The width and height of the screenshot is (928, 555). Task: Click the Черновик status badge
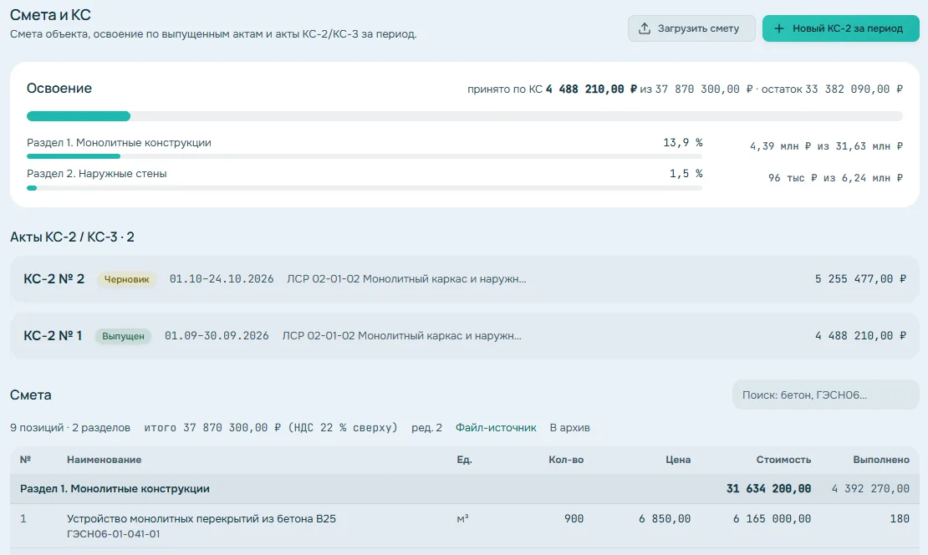coord(126,279)
